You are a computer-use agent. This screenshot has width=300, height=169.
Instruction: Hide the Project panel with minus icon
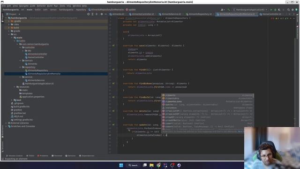[x=105, y=14]
